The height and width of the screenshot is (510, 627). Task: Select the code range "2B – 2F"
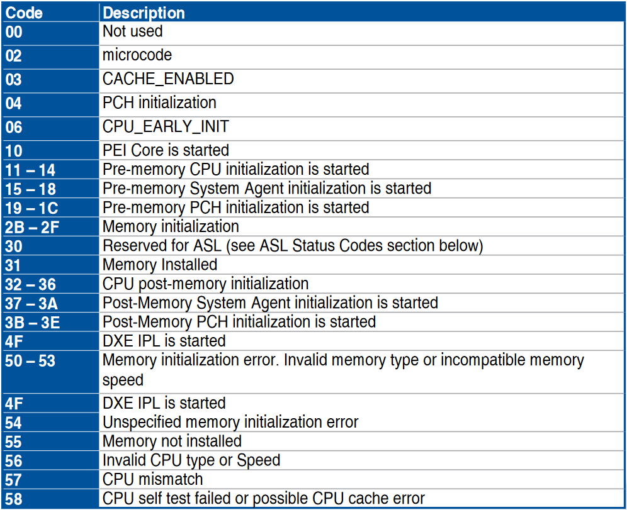click(31, 227)
